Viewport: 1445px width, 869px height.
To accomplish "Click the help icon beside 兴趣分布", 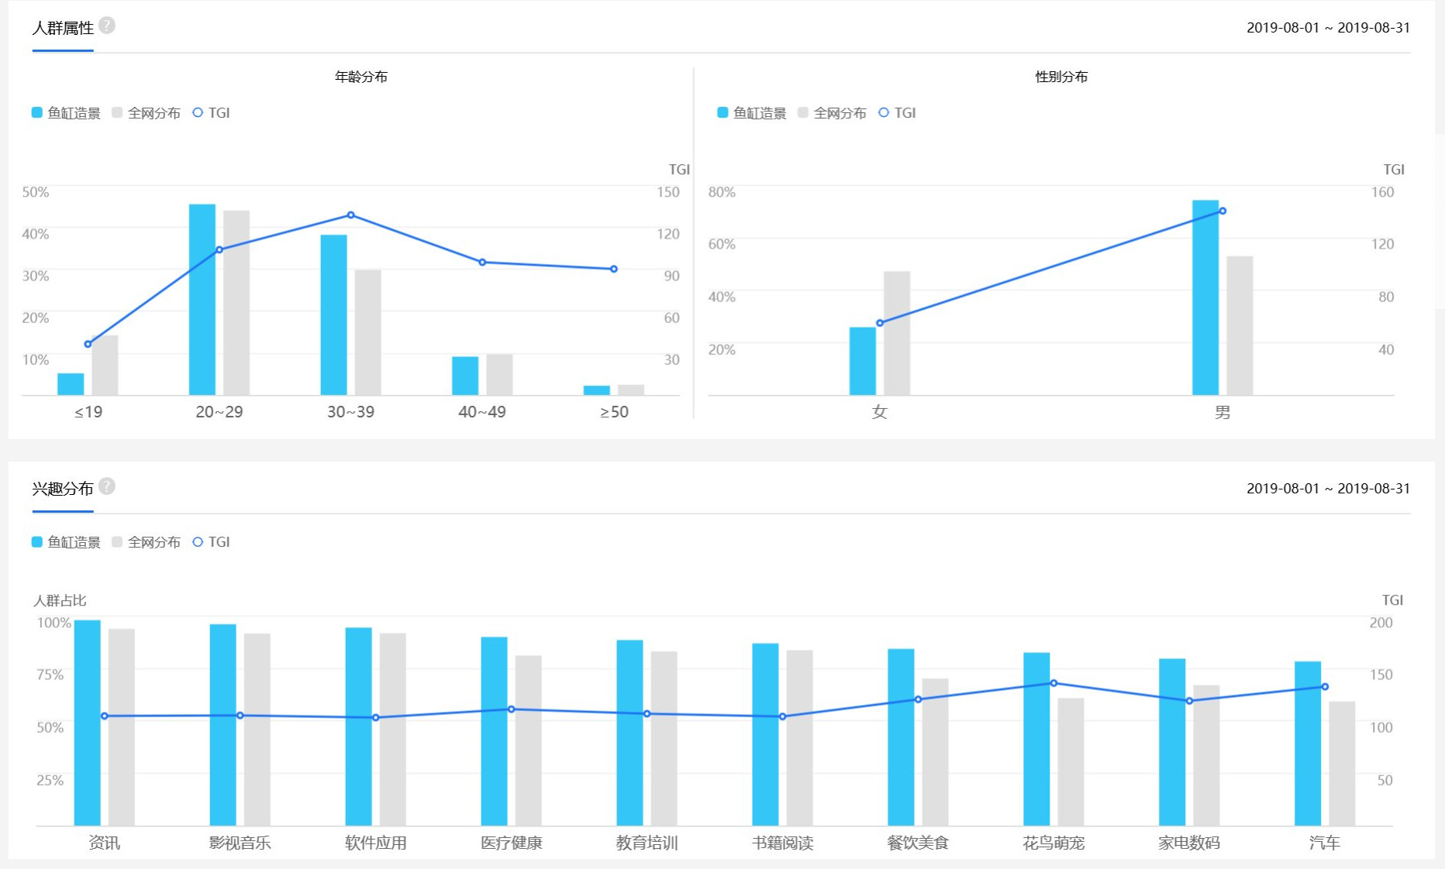I will 107,486.
